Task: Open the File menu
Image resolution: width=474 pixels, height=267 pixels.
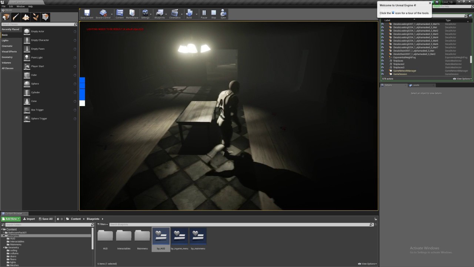Action: pyautogui.click(x=4, y=6)
